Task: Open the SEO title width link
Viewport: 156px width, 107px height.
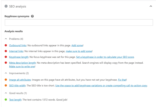Action: [17, 86]
